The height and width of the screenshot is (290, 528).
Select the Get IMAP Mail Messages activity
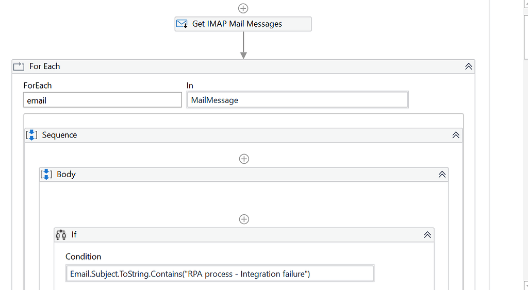click(243, 24)
